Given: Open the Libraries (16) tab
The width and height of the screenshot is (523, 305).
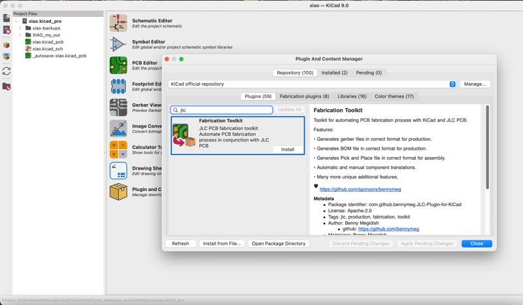Looking at the screenshot, I should [352, 97].
